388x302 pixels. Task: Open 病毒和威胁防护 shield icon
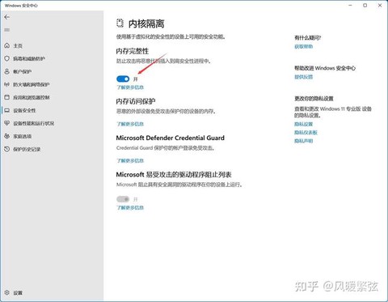pyautogui.click(x=7, y=58)
